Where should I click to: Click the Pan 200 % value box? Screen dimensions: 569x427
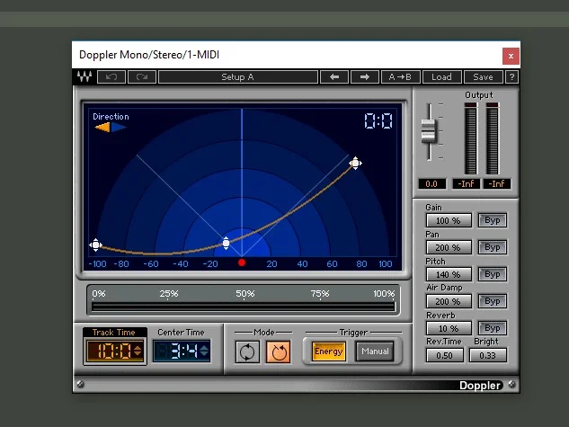tap(449, 247)
